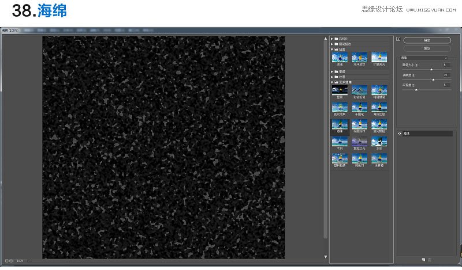462x270 pixels.
Task: Click the preview scrollbar up arrow
Action: [x=326, y=39]
